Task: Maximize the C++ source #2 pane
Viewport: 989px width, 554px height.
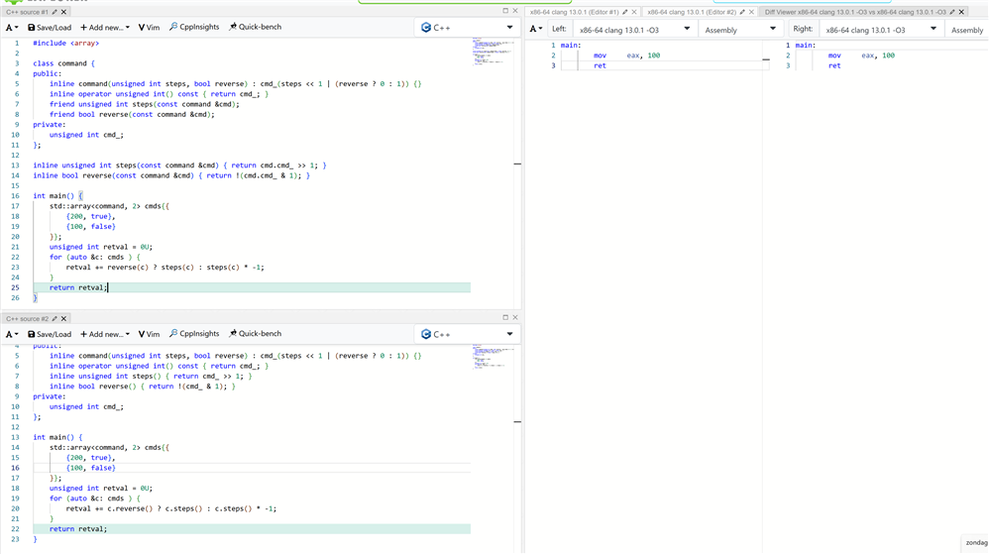Action: pyautogui.click(x=505, y=317)
